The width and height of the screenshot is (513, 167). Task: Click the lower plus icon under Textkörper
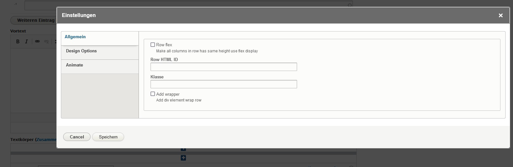coord(183,158)
